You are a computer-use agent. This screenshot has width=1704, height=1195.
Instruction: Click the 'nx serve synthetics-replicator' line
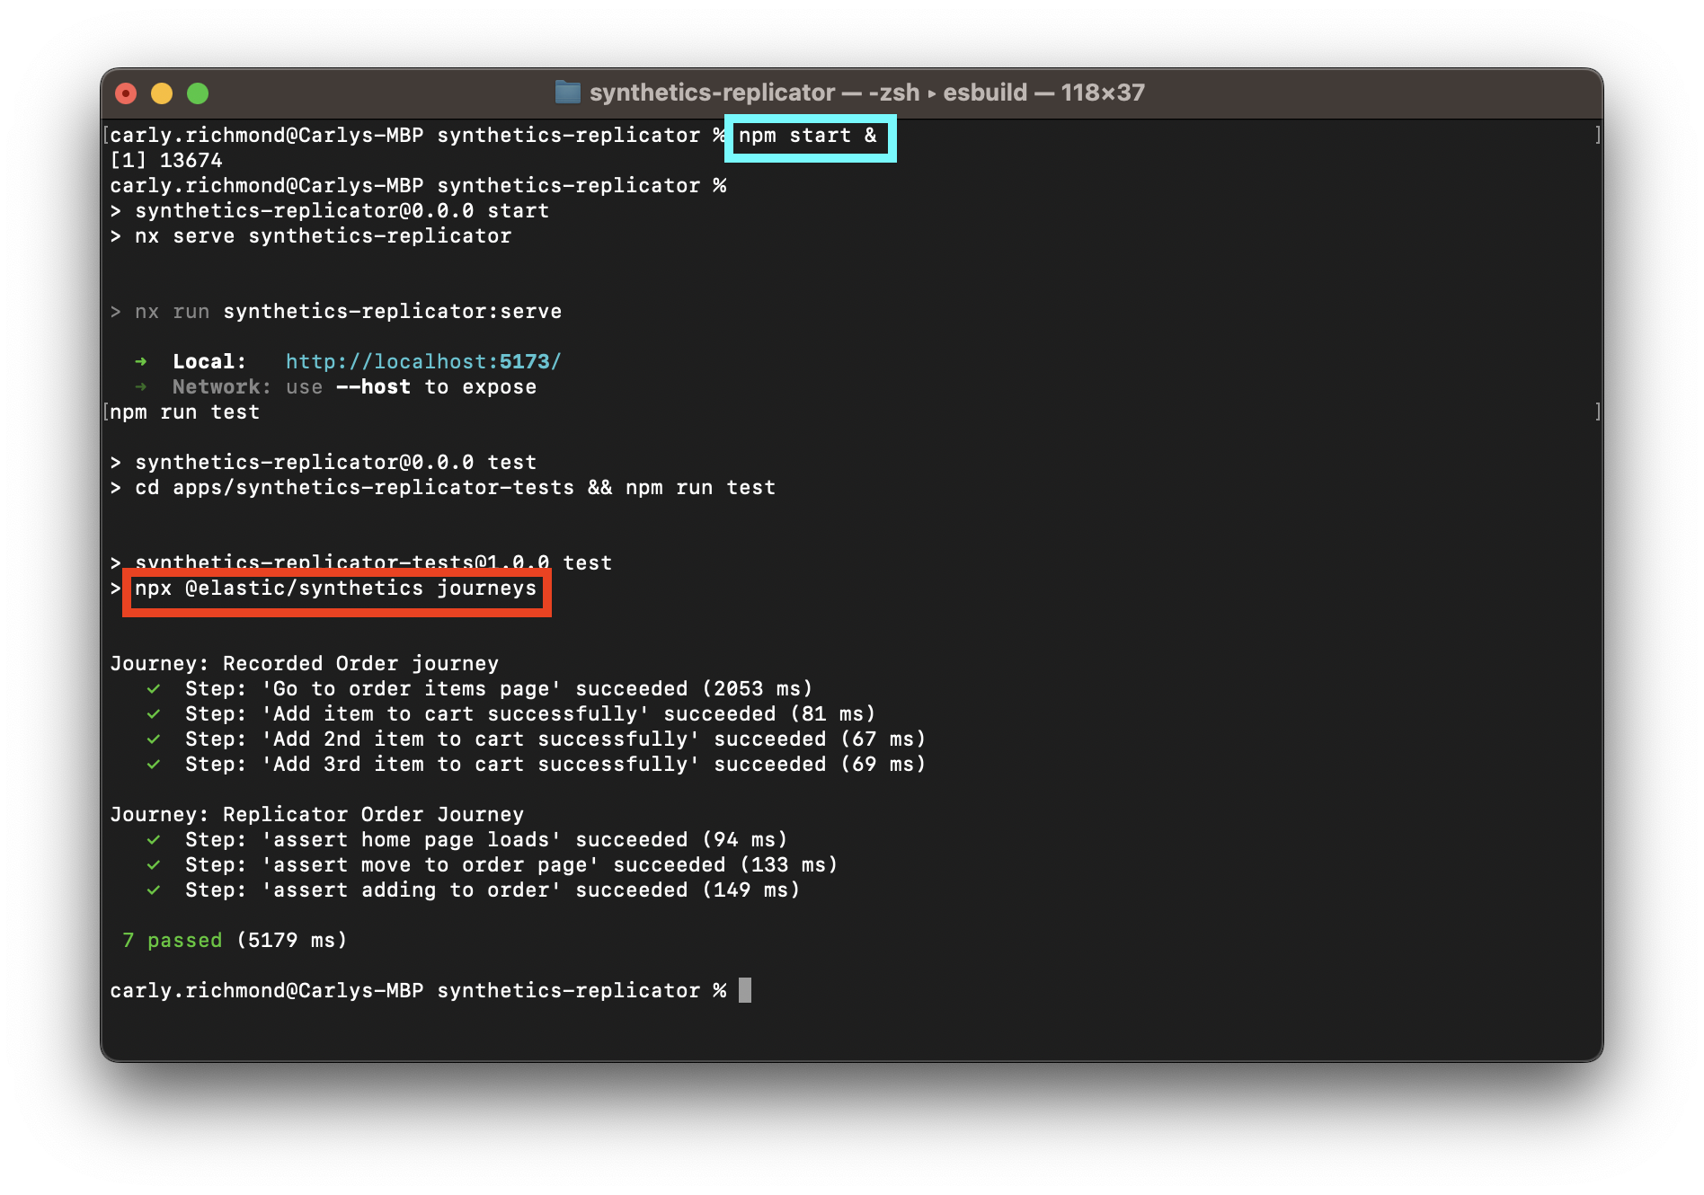tap(311, 236)
